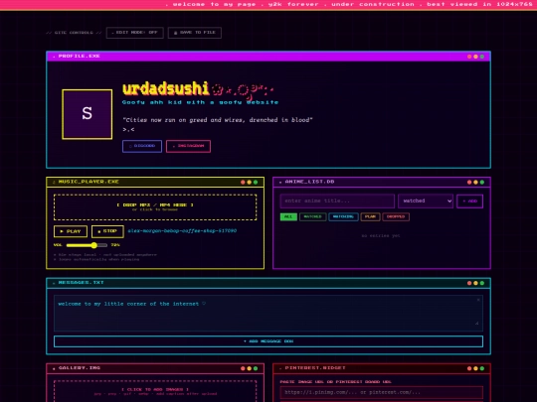This screenshot has height=402, width=537.
Task: Select the DROPPED anime filter
Action: pos(396,216)
